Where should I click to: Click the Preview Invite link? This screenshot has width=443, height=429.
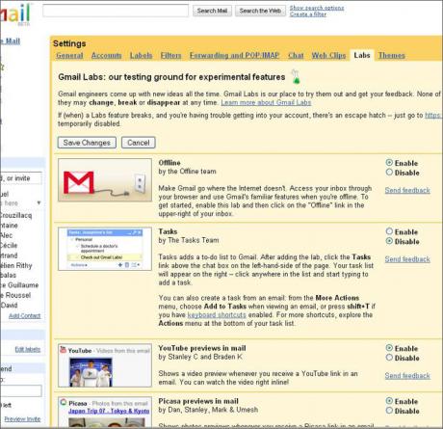22,419
